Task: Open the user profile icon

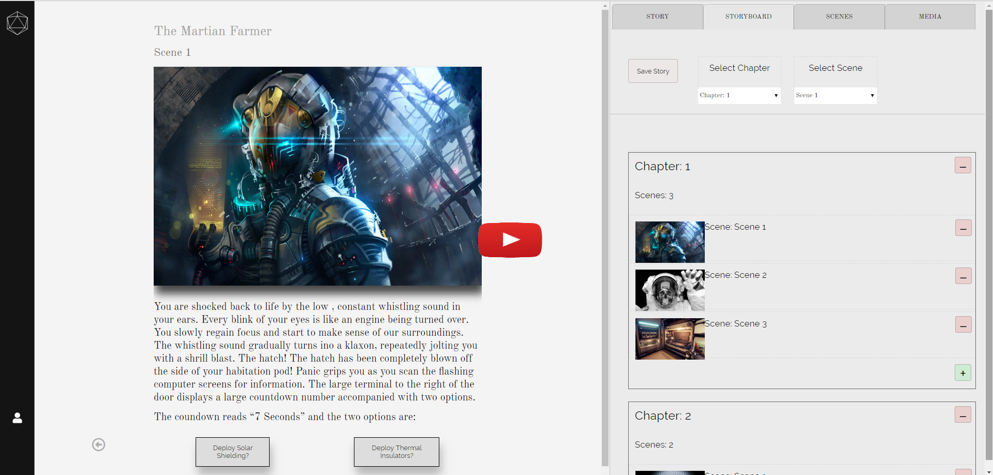Action: [17, 418]
